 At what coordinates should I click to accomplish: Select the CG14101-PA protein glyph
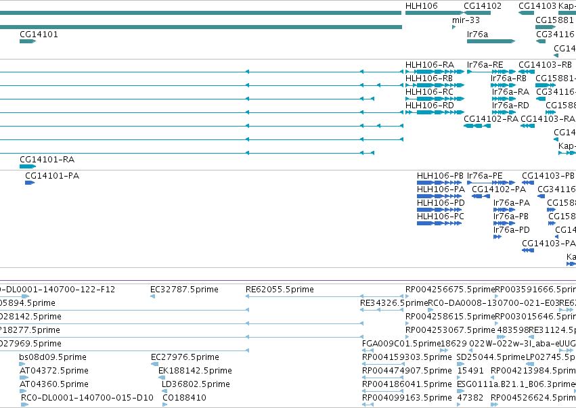click(30, 183)
